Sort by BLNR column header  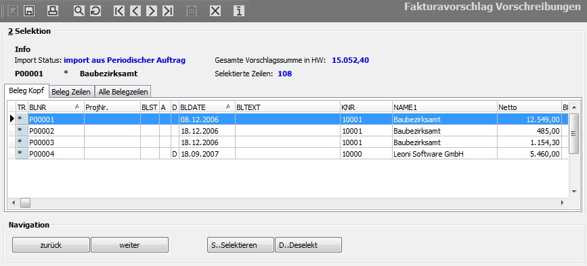coord(56,107)
